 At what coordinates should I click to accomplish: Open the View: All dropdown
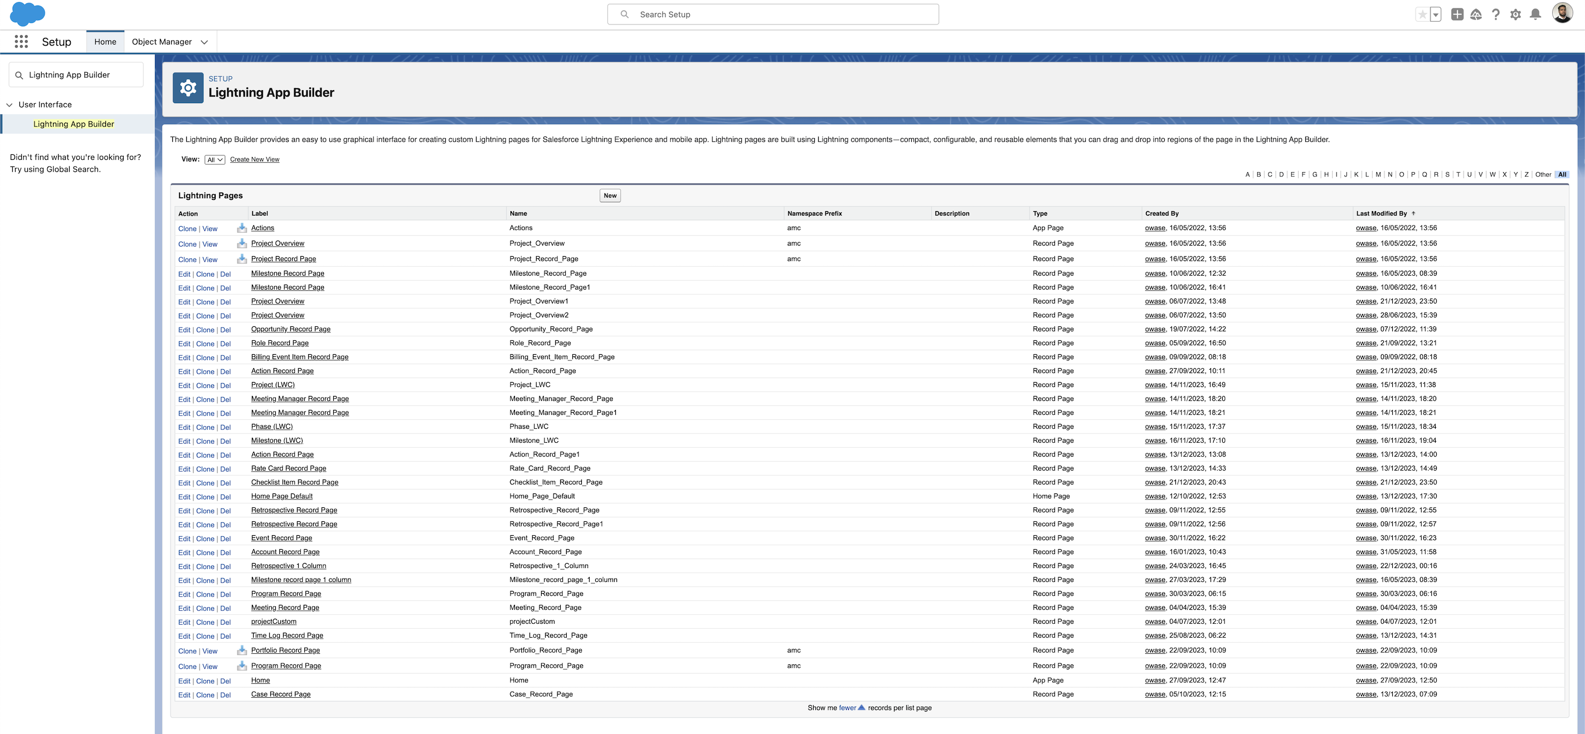tap(214, 159)
